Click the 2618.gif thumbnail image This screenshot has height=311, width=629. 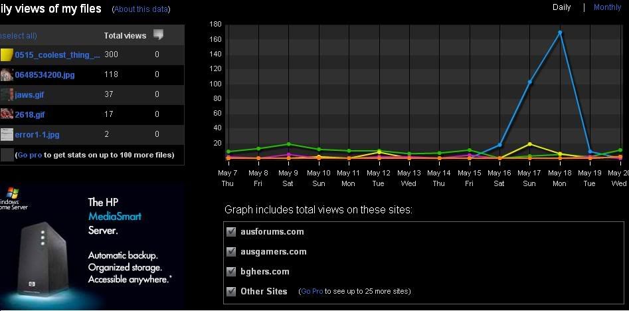pos(7,114)
